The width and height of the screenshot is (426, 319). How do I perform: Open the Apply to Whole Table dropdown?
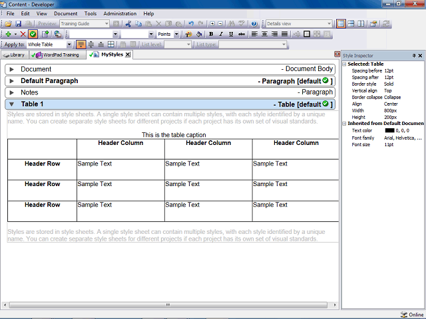(x=69, y=45)
